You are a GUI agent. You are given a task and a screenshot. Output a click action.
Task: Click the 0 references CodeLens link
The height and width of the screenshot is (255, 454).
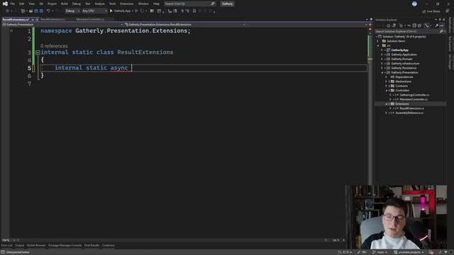click(54, 46)
